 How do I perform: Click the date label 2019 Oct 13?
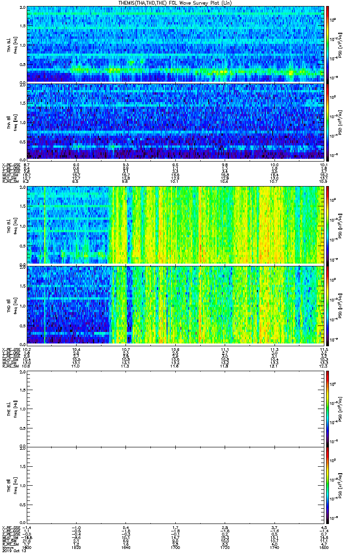click(13, 551)
